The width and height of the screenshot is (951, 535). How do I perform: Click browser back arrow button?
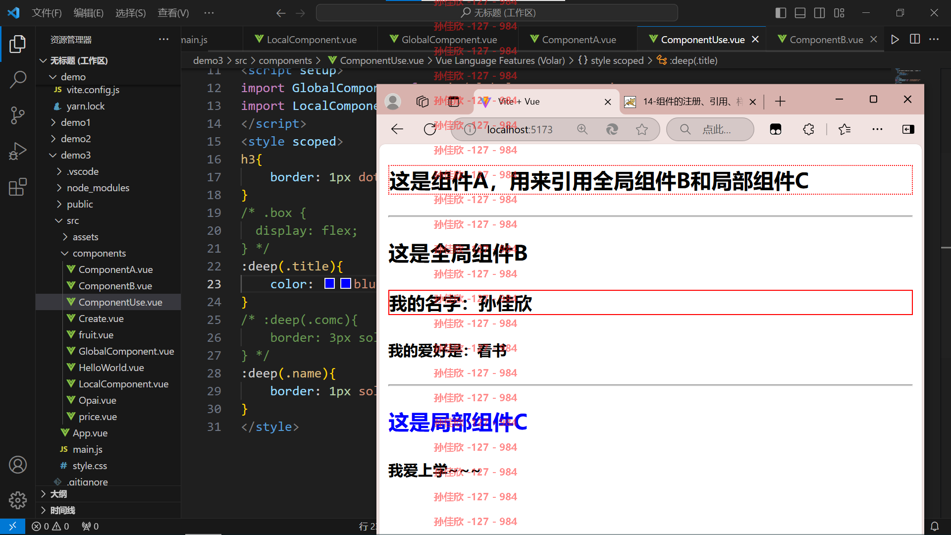tap(397, 129)
